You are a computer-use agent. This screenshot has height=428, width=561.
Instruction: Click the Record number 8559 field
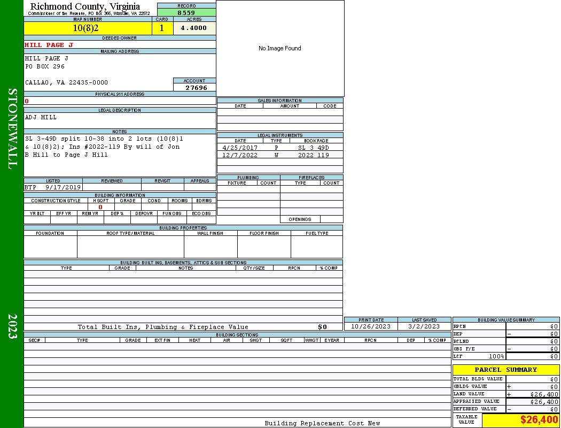click(x=186, y=12)
